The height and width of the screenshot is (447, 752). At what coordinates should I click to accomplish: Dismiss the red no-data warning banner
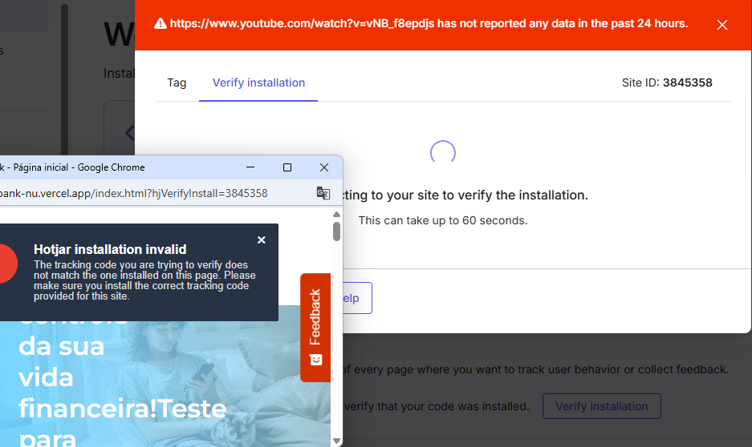pyautogui.click(x=722, y=25)
